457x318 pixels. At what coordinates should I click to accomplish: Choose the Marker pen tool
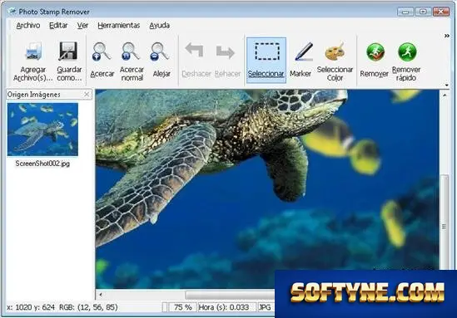303,51
